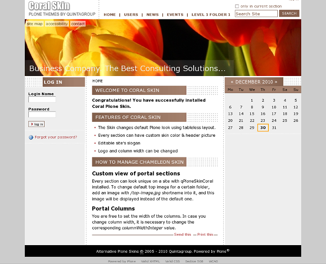Image resolution: width=326 pixels, height=264 pixels.
Task: Open the USERS navigation tab
Action: pyautogui.click(x=131, y=14)
